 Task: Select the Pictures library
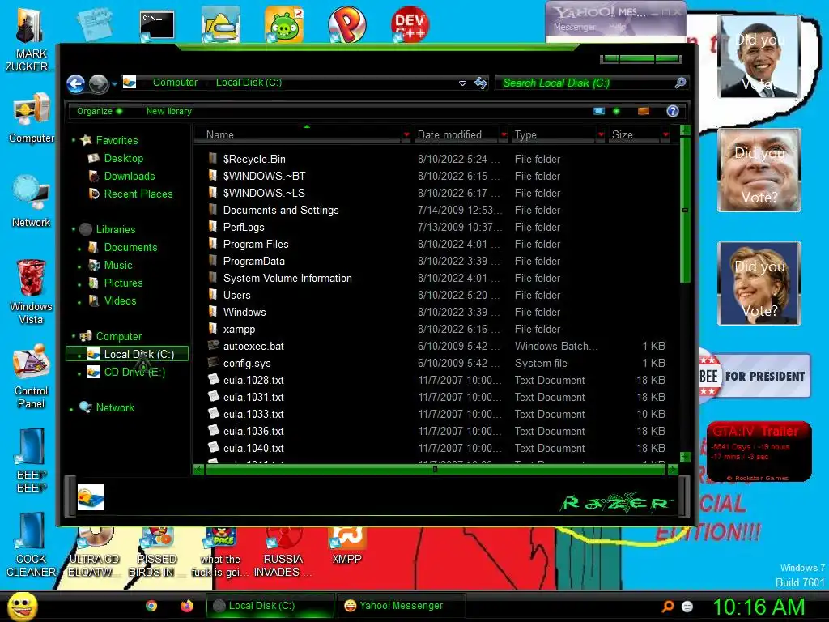123,283
